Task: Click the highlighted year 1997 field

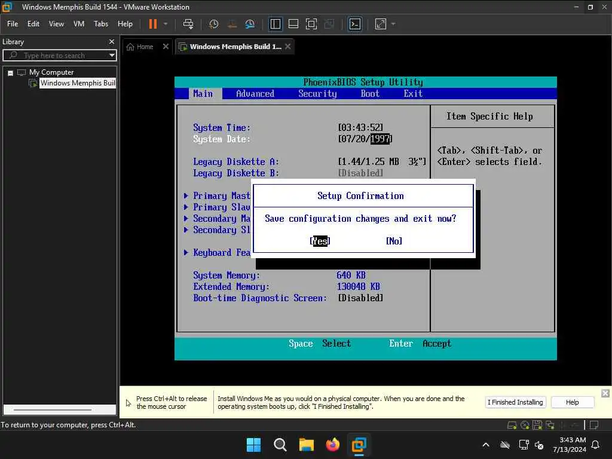Action: click(x=380, y=139)
